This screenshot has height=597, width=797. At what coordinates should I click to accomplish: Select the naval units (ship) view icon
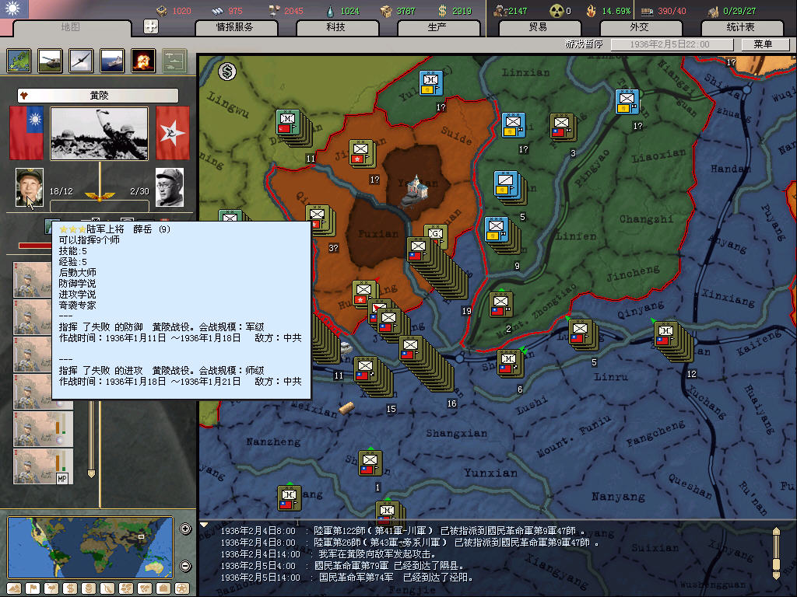(x=112, y=61)
